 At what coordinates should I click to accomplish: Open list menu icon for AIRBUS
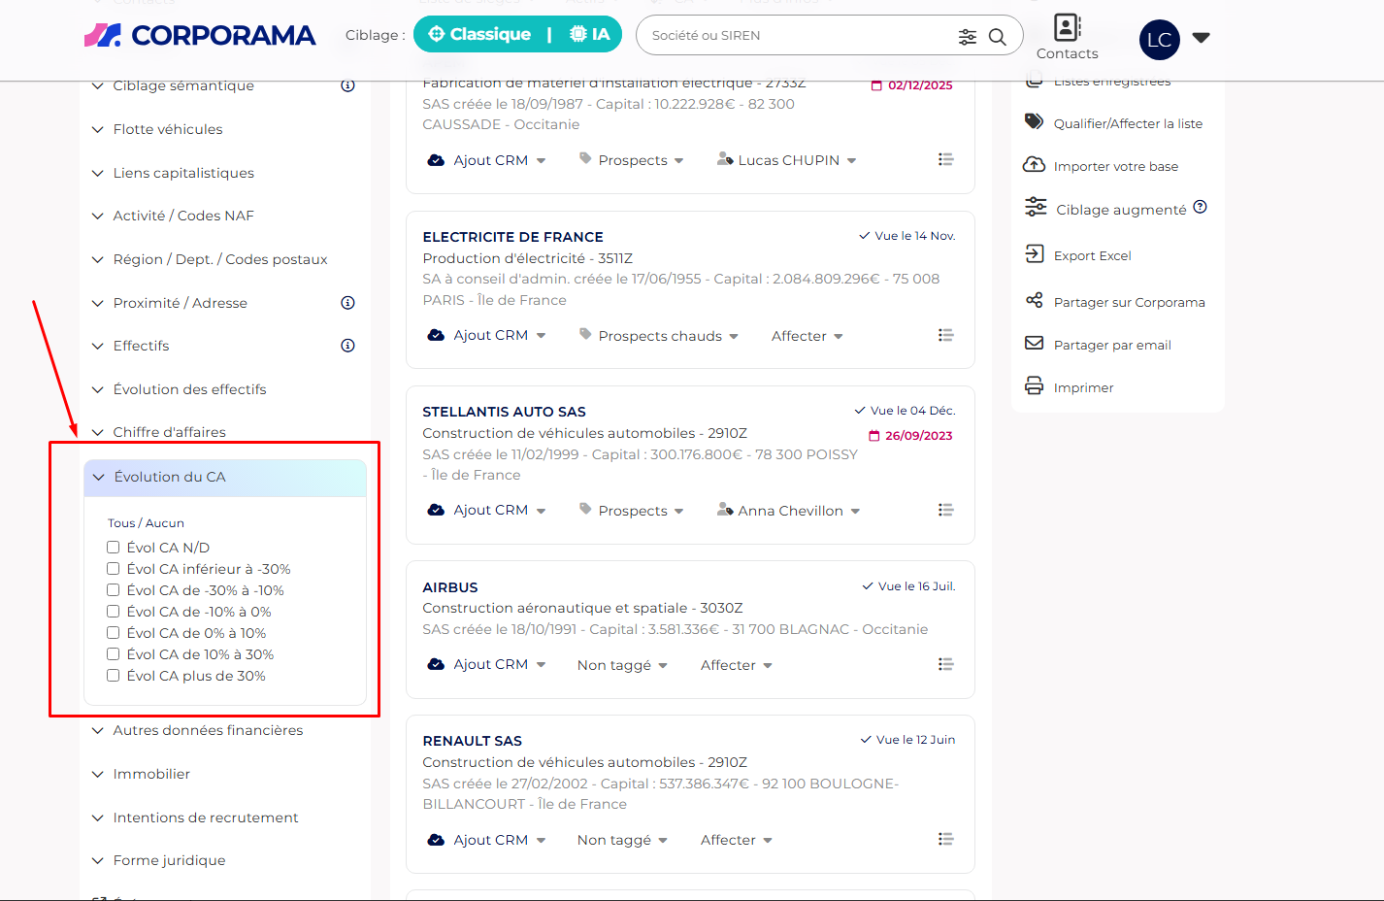click(x=945, y=664)
